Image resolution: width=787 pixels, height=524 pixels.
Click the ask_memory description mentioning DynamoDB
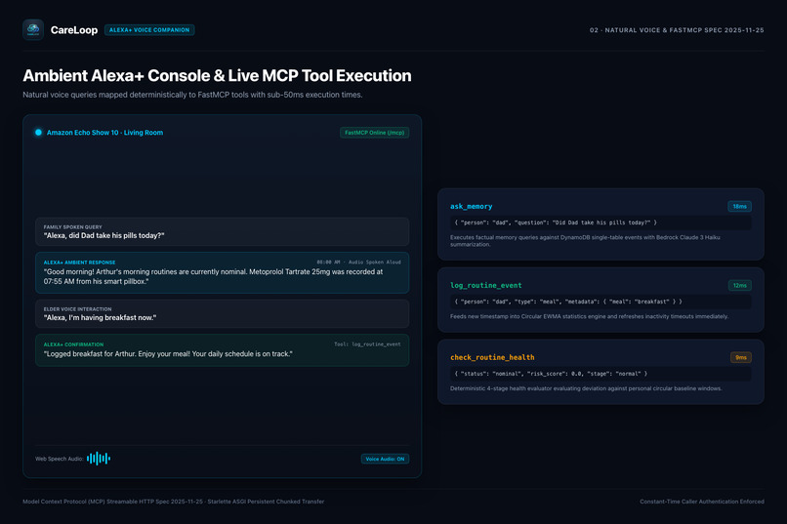(x=585, y=241)
